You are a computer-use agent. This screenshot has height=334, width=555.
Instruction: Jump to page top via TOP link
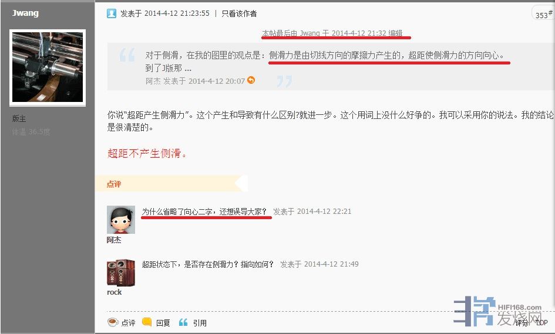pyautogui.click(x=541, y=322)
